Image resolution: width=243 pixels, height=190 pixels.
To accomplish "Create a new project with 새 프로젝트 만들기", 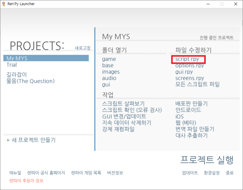I will [x=31, y=140].
